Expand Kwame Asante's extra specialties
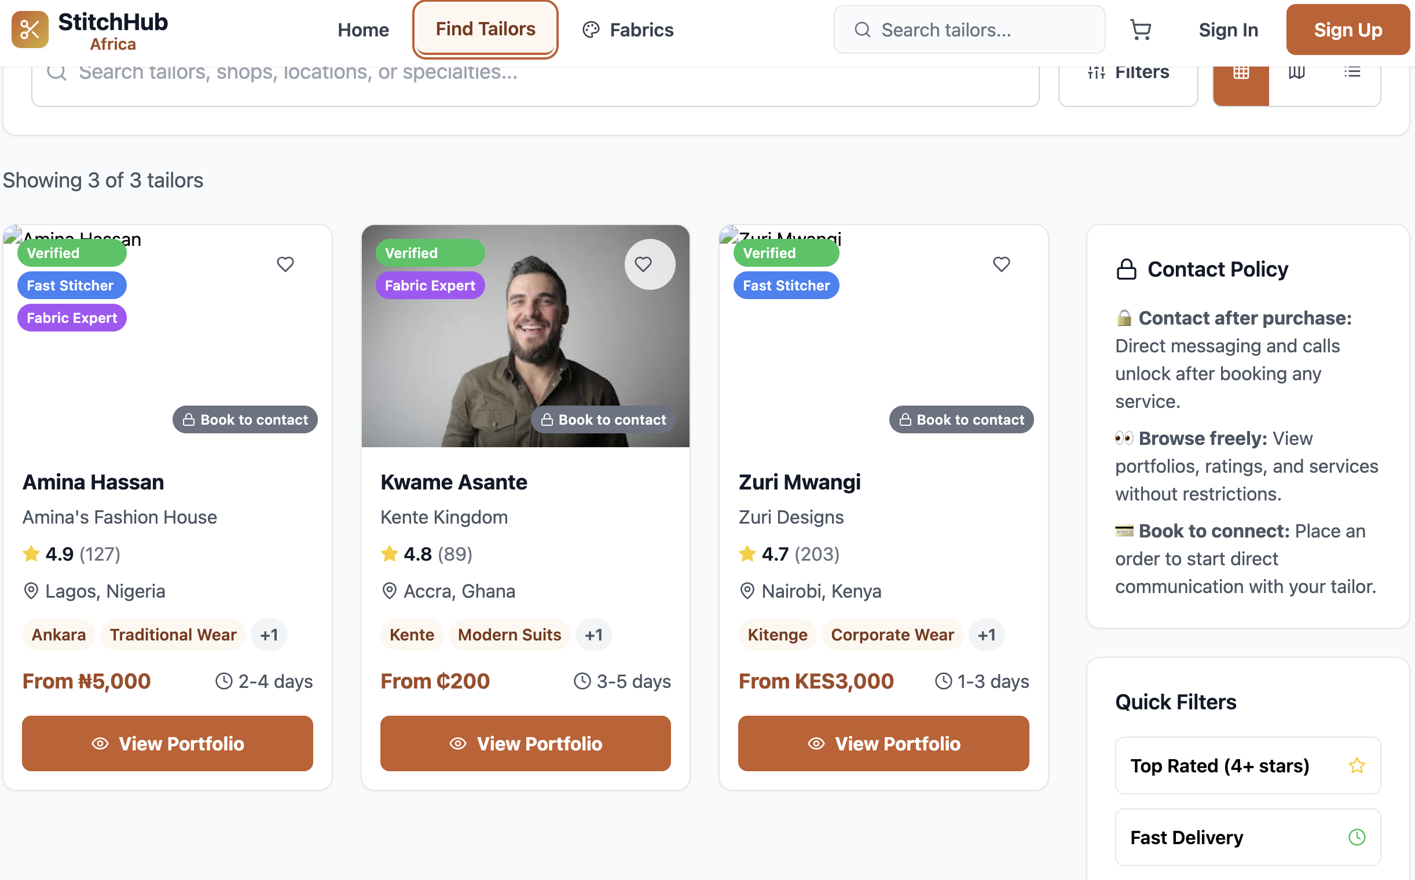 tap(594, 634)
